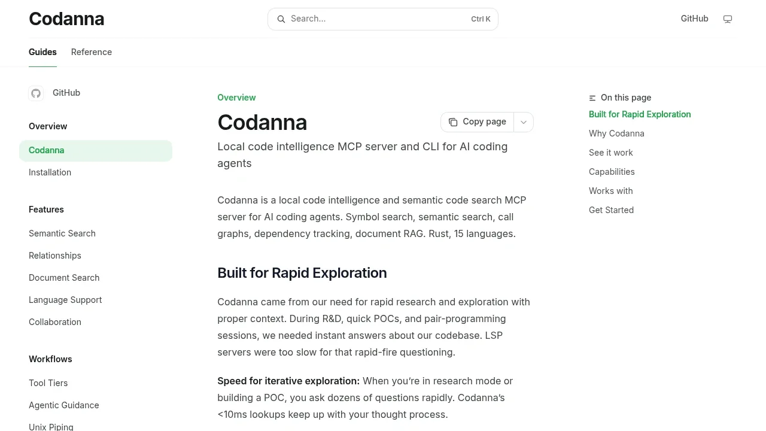Screen dimensions: 766x431
Task: Jump to the Works with section
Action: (x=611, y=191)
